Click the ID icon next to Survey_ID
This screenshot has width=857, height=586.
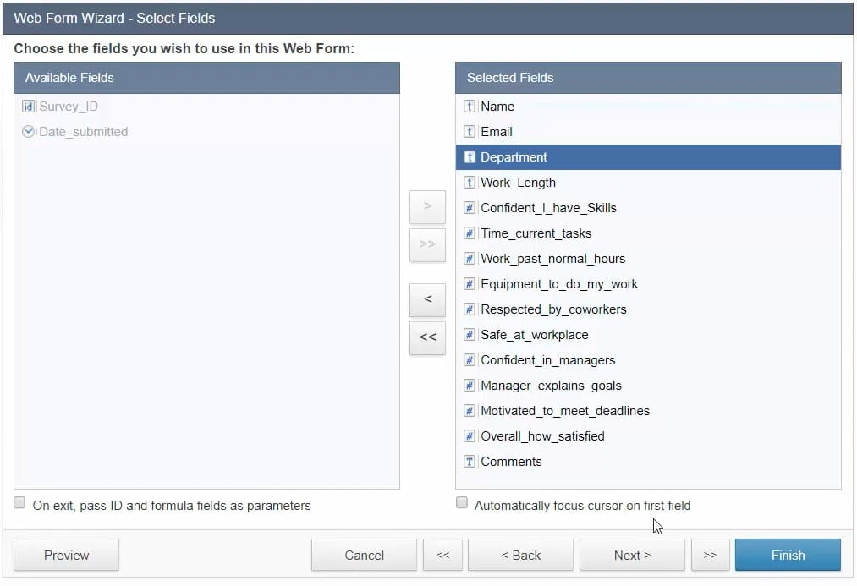point(28,107)
